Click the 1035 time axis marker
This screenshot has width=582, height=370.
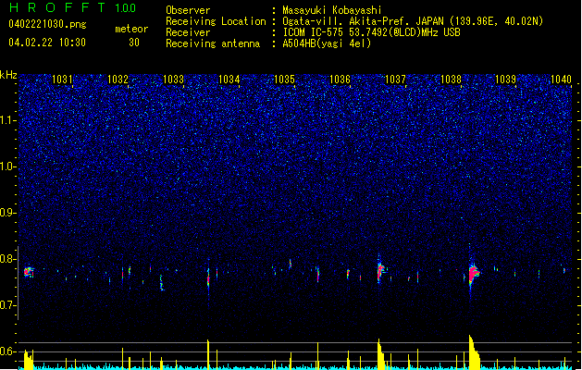tap(284, 80)
